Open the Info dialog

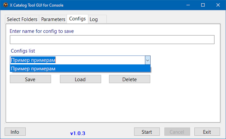point(15,132)
